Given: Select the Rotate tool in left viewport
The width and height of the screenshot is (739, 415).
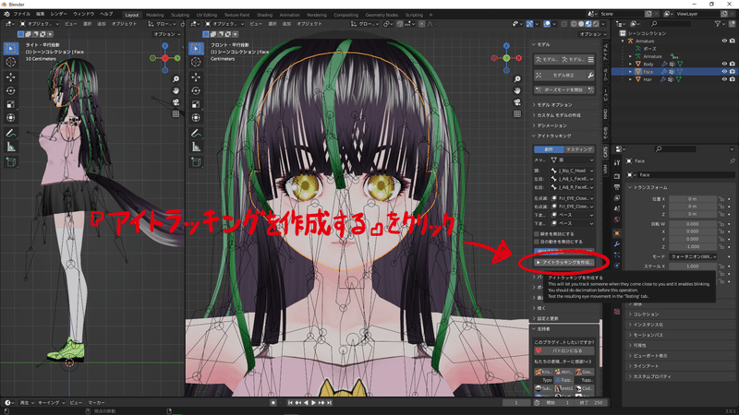Looking at the screenshot, I should (x=11, y=90).
